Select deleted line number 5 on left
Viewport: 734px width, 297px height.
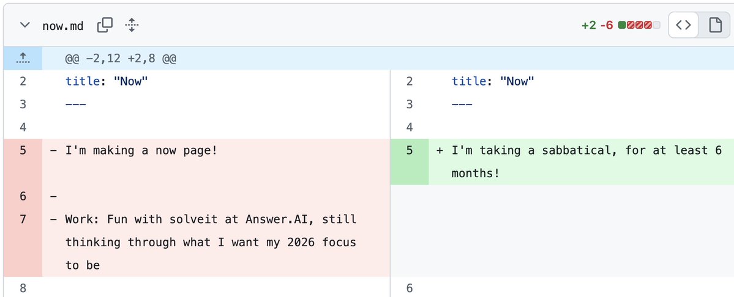coord(23,150)
